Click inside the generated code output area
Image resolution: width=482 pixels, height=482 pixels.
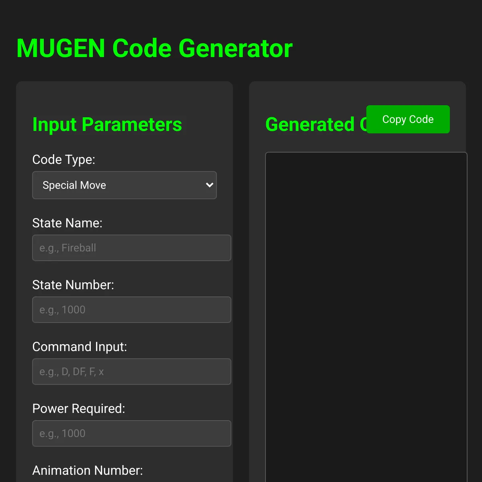pyautogui.click(x=366, y=317)
